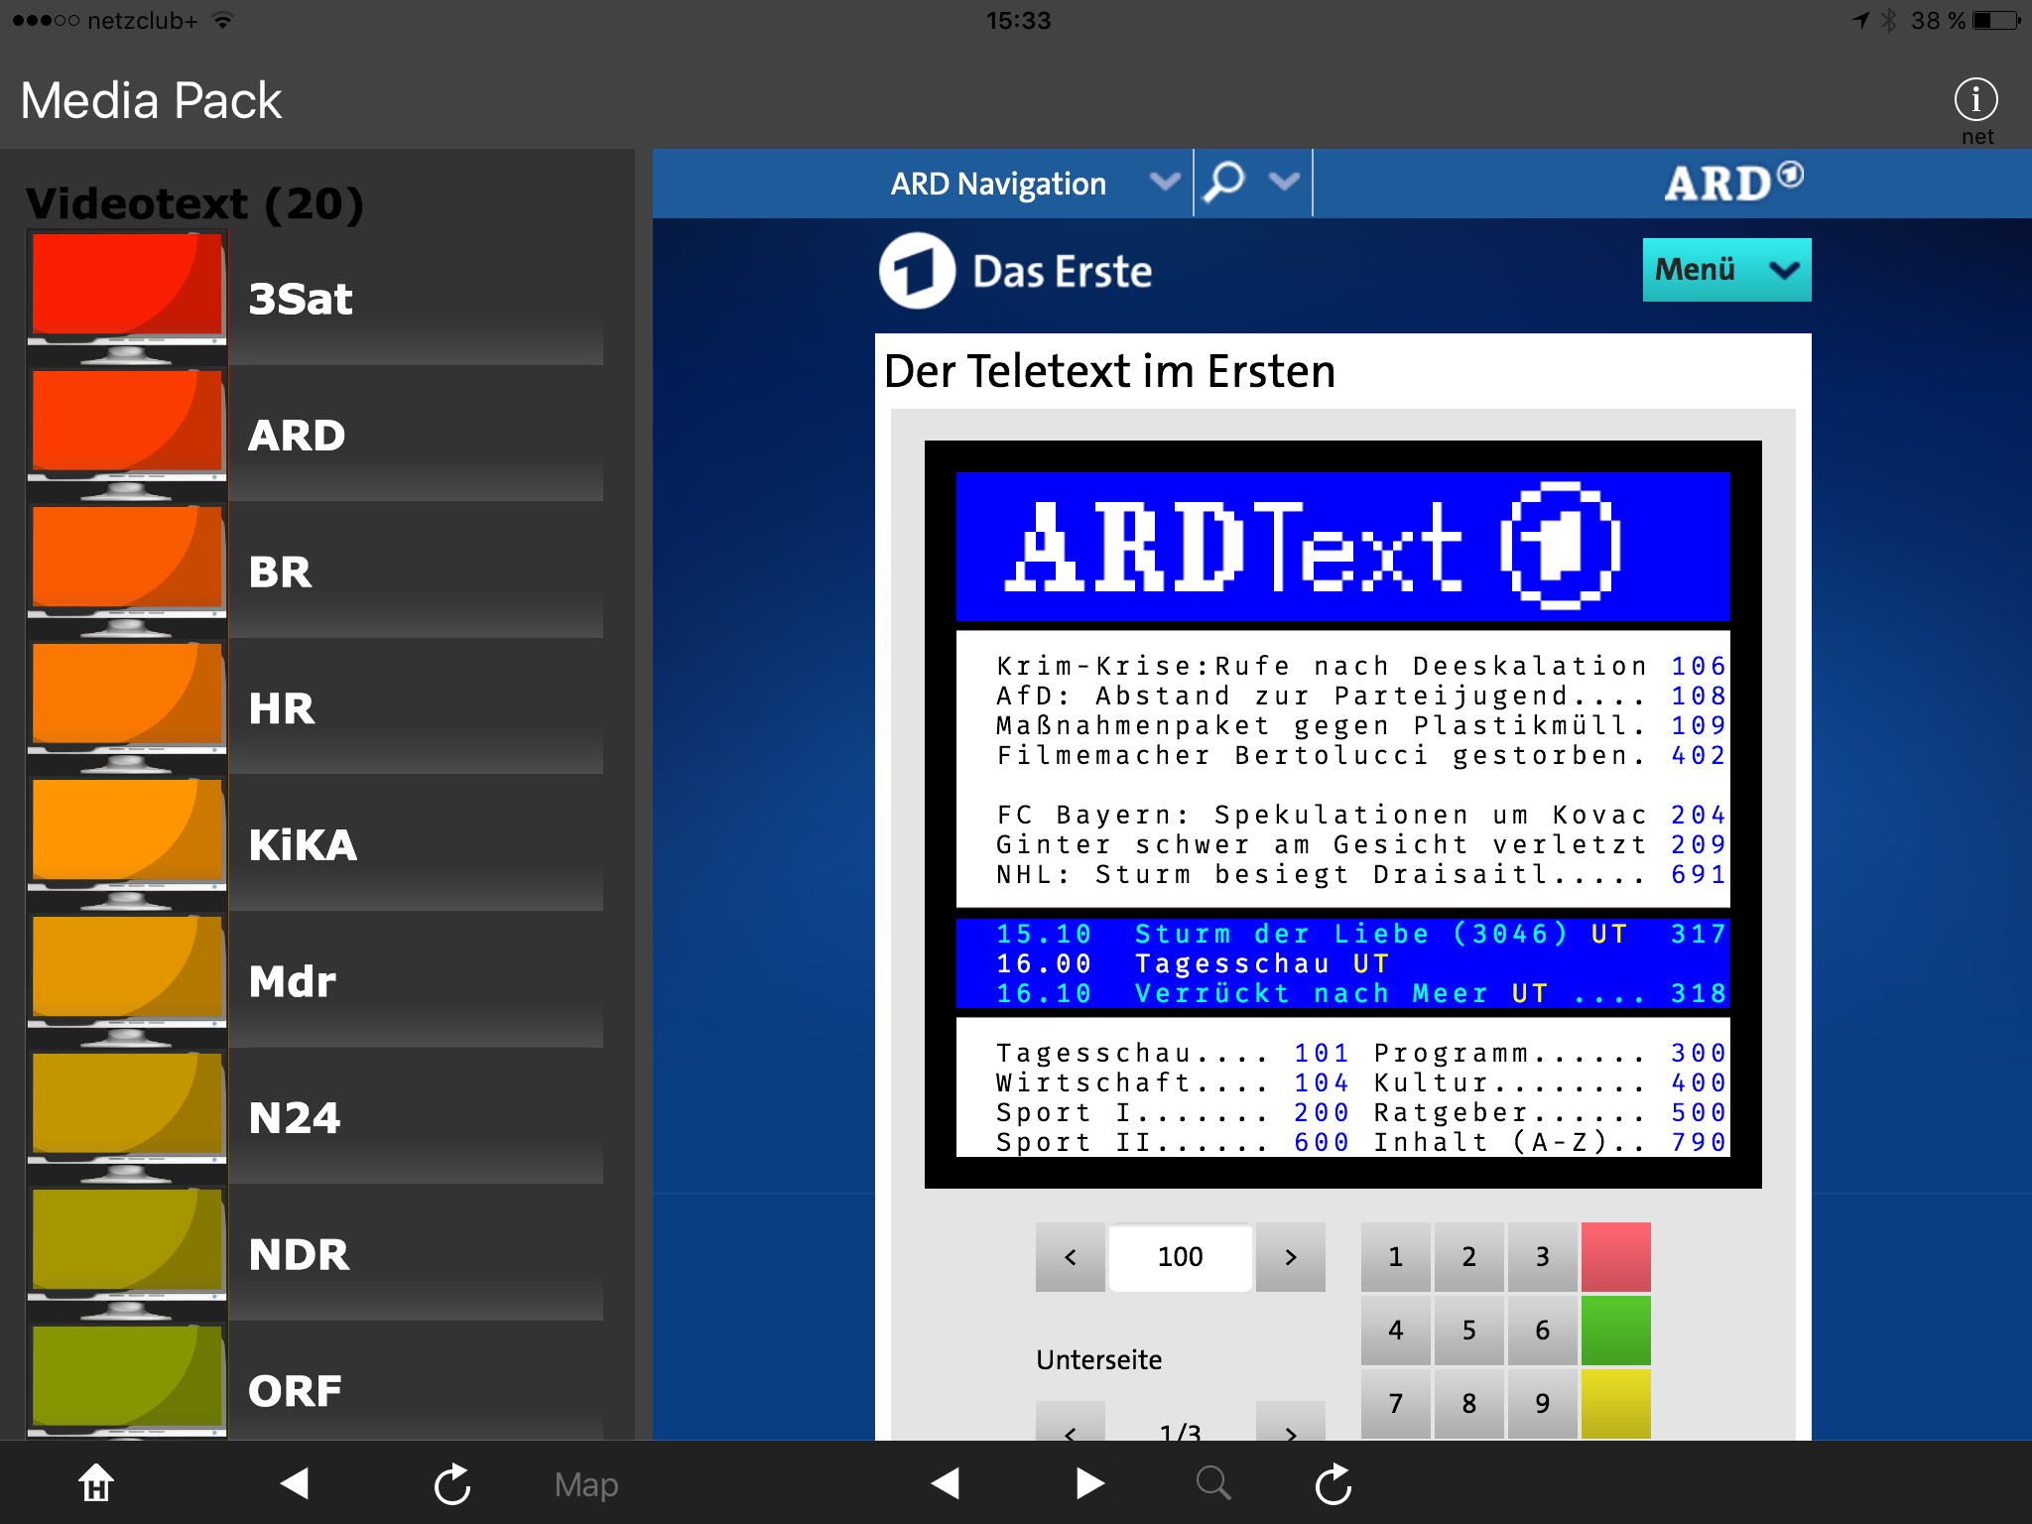Tap keypad digit 9
The width and height of the screenshot is (2032, 1524).
pos(1542,1403)
